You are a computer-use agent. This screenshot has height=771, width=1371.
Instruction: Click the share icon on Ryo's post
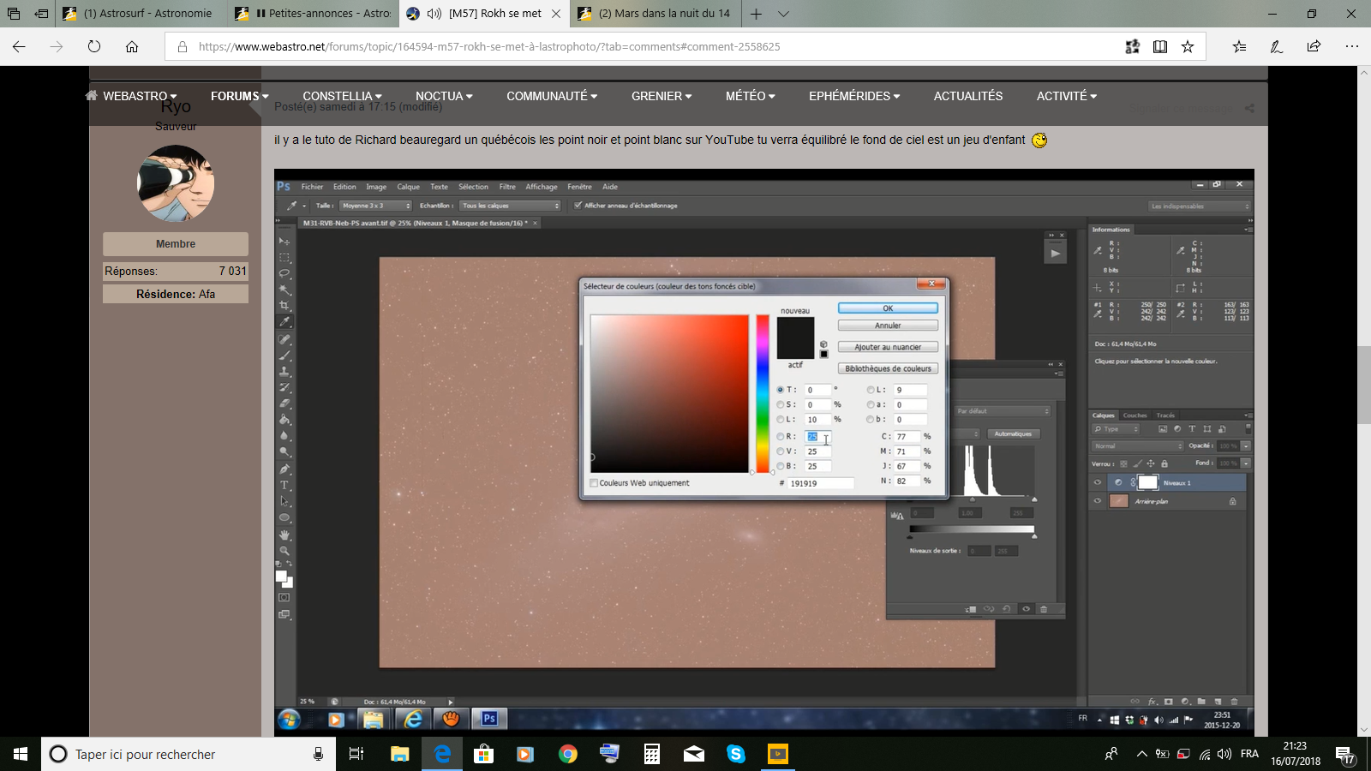click(x=1249, y=108)
